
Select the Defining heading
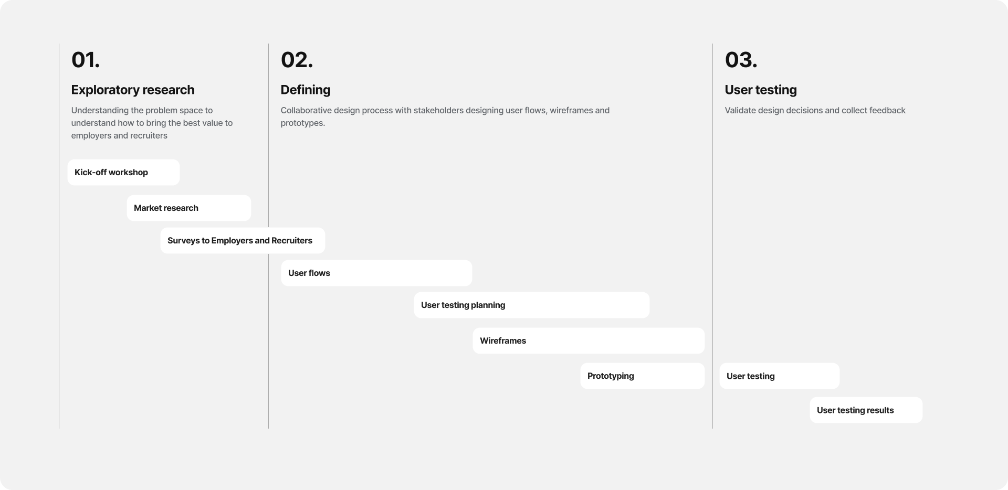[x=306, y=90]
